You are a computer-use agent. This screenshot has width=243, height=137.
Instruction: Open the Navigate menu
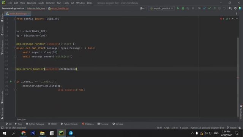[32, 3]
